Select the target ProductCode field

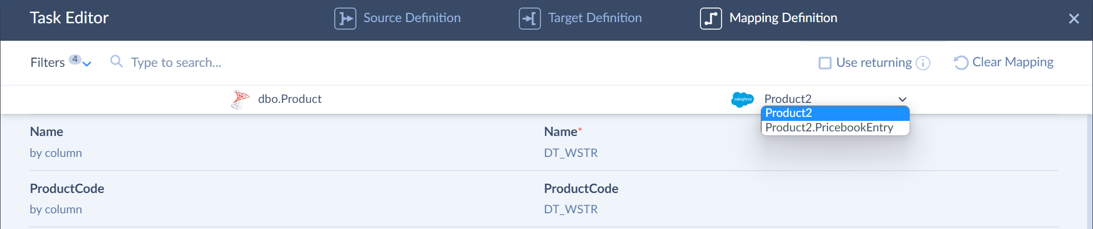(581, 188)
